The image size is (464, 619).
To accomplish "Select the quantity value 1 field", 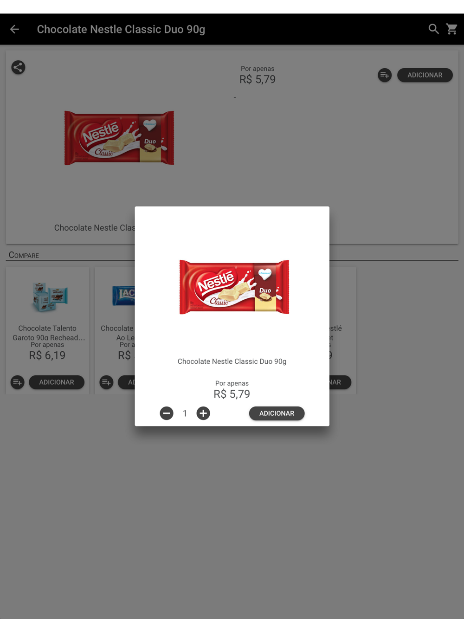I will tap(185, 413).
